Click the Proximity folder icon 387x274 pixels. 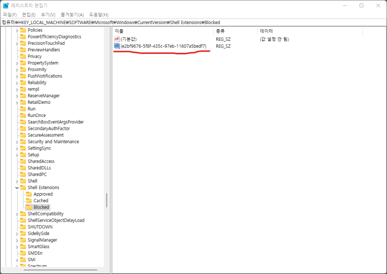pyautogui.click(x=23, y=69)
